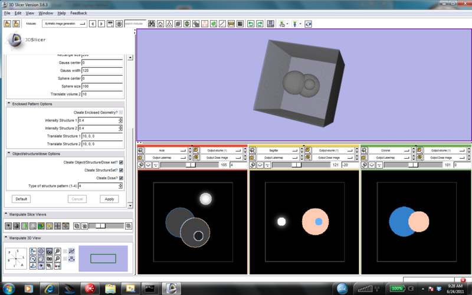Open axial Output Dose Image dropdown

point(221,158)
